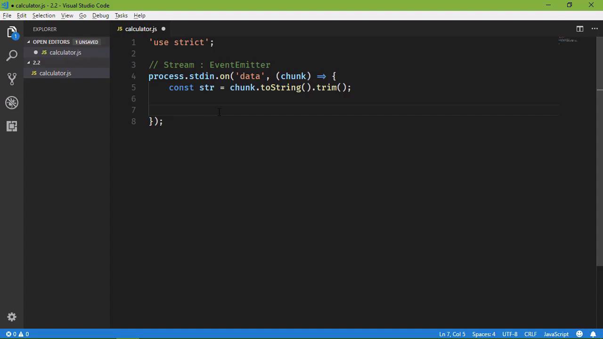Open the editor More Actions ellipsis menu
This screenshot has width=603, height=339.
[594, 29]
